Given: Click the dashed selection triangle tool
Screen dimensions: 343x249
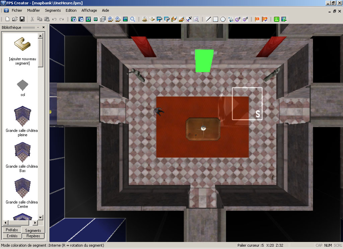Looking at the screenshot, I should pos(196,19).
